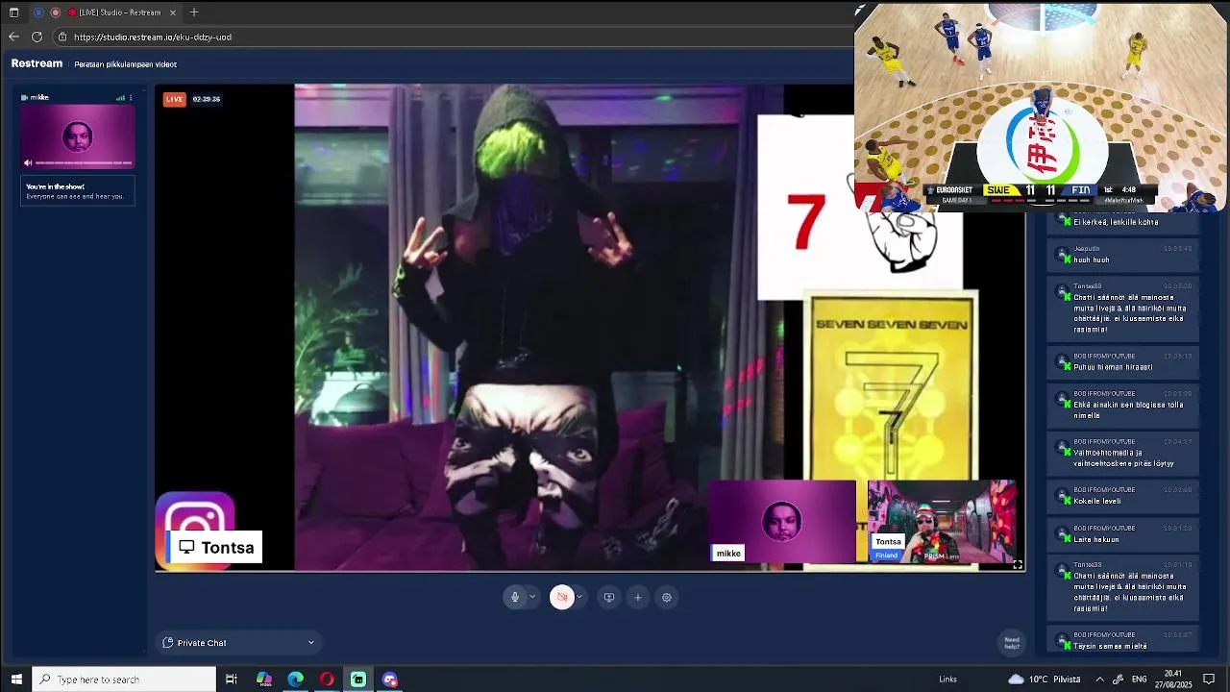Image resolution: width=1230 pixels, height=692 pixels.
Task: Open the 10°C Pilvistä weather widget
Action: click(x=1045, y=680)
